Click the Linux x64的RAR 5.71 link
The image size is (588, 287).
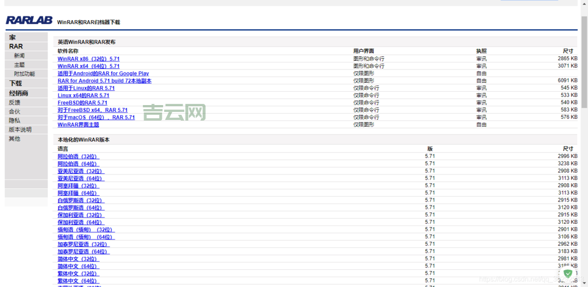pyautogui.click(x=83, y=95)
